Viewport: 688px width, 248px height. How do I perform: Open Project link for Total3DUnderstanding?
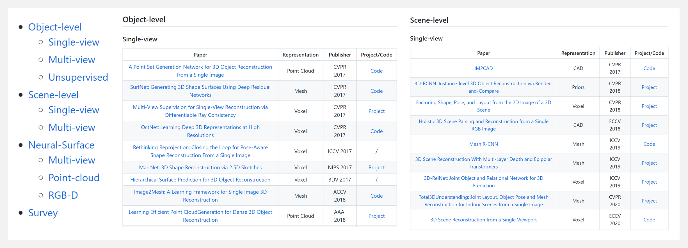point(649,201)
